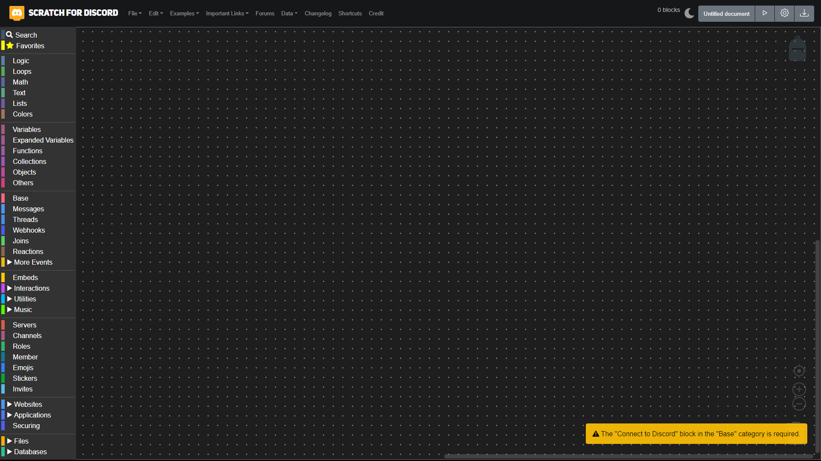The image size is (821, 461).
Task: Zoom in with the plus icon
Action: (799, 389)
